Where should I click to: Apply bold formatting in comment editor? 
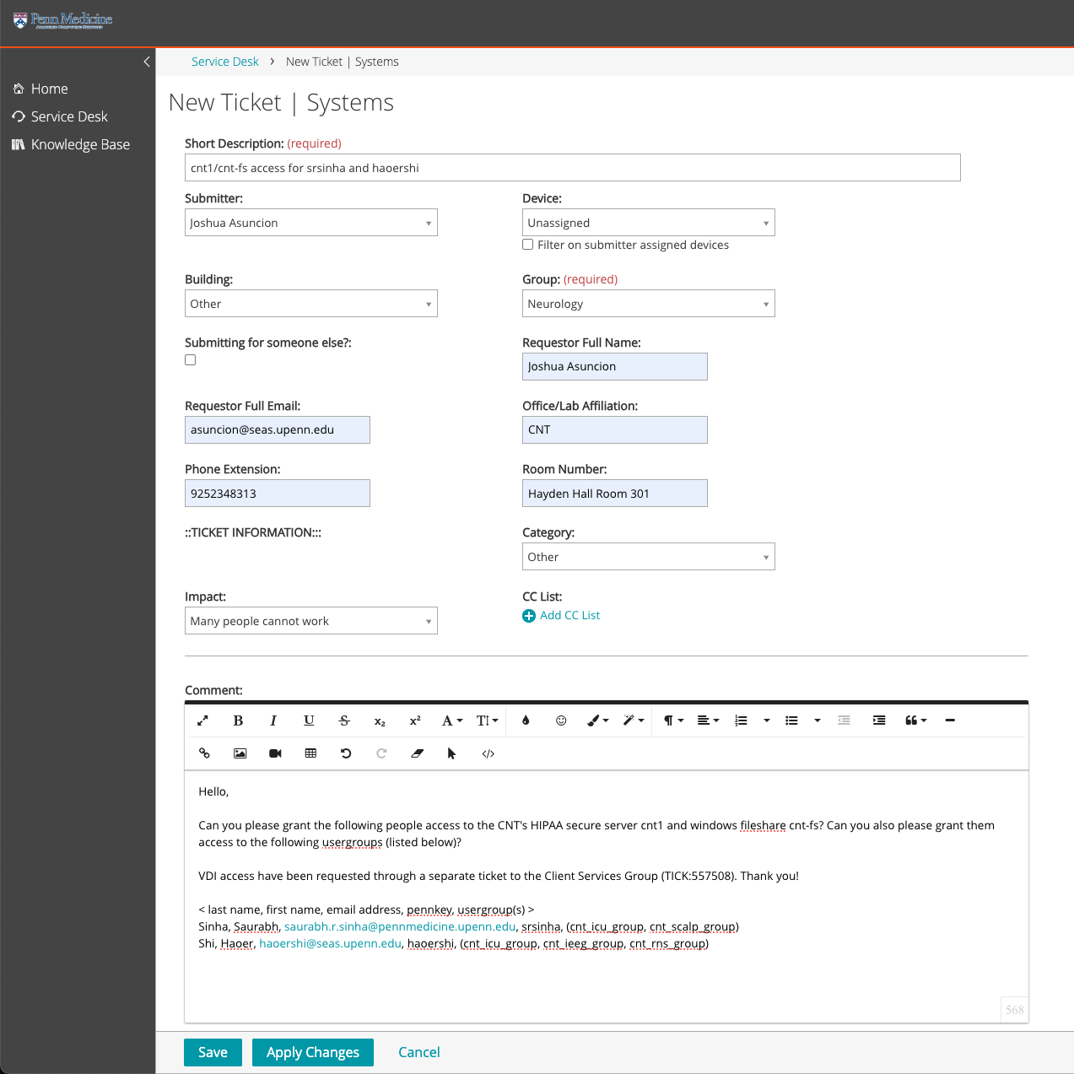pyautogui.click(x=238, y=720)
